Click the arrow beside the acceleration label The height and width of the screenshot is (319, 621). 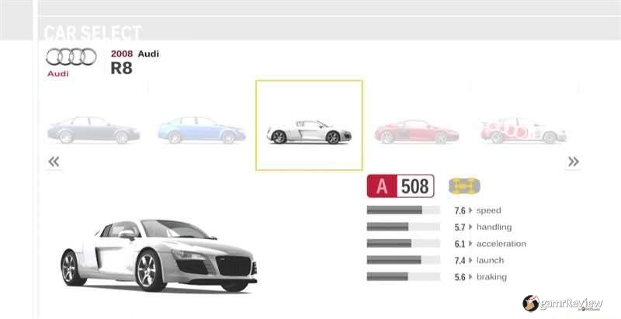(x=470, y=244)
